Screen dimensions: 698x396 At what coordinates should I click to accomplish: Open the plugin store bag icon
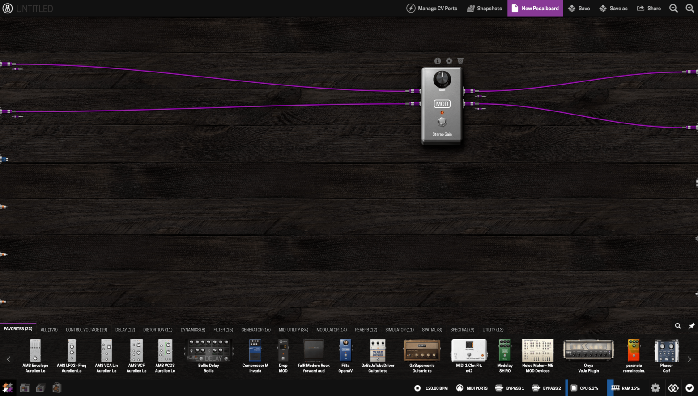[56, 388]
